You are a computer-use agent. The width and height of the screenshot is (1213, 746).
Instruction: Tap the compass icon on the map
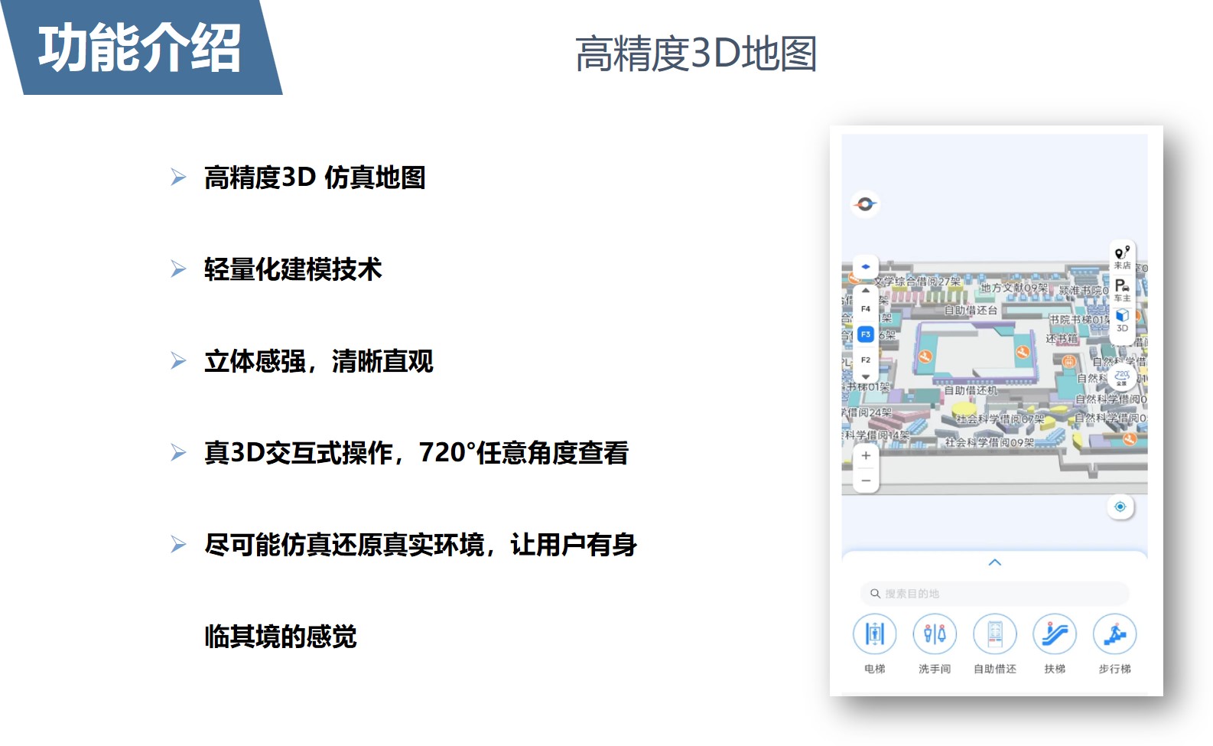pyautogui.click(x=865, y=204)
